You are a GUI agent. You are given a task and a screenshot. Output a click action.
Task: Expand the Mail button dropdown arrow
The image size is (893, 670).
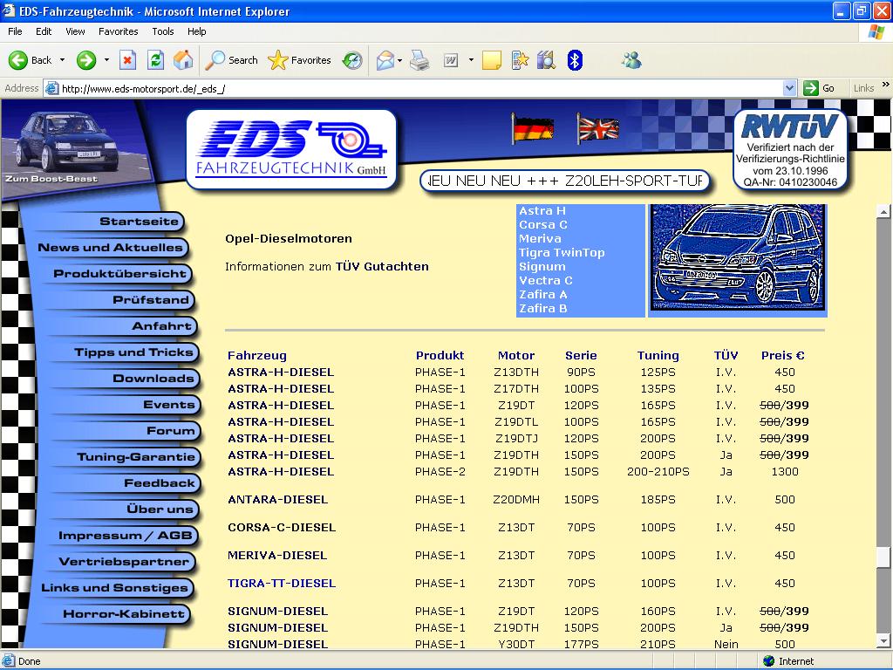pos(399,60)
